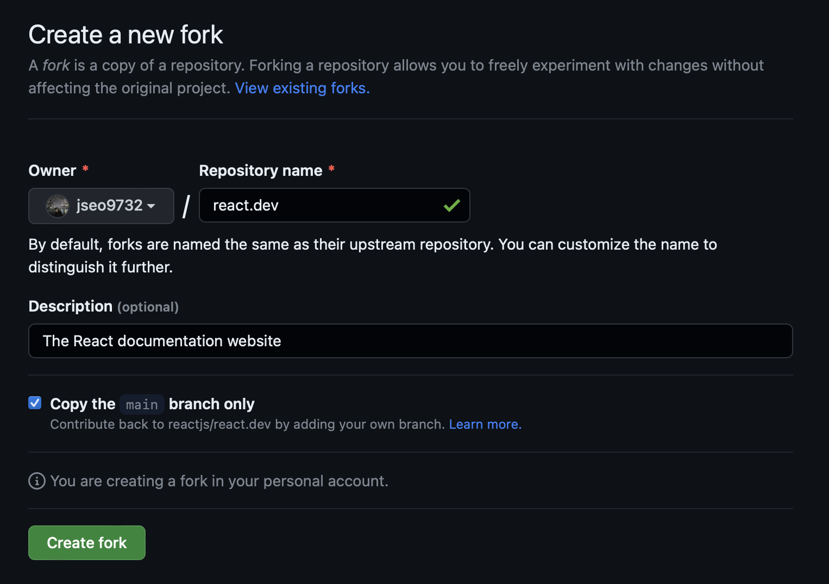
Task: Click the info icon beside personal account notice
Action: [37, 481]
